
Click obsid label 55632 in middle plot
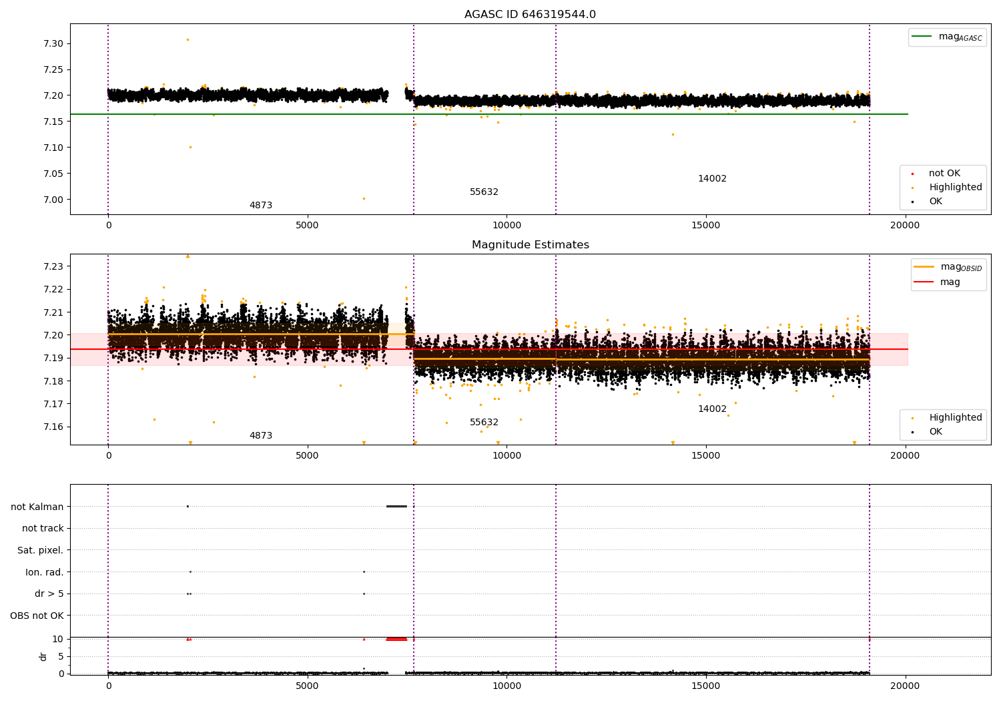(484, 423)
